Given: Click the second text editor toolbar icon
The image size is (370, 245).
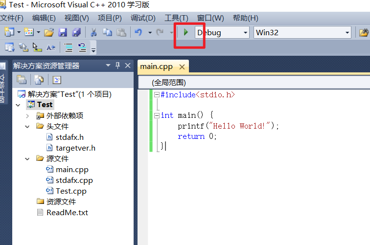Looking at the screenshot, I should coord(23,47).
